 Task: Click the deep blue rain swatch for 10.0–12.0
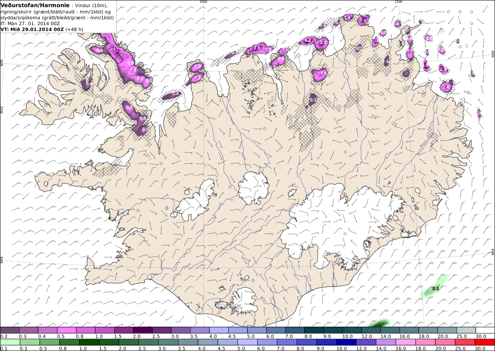point(346,342)
